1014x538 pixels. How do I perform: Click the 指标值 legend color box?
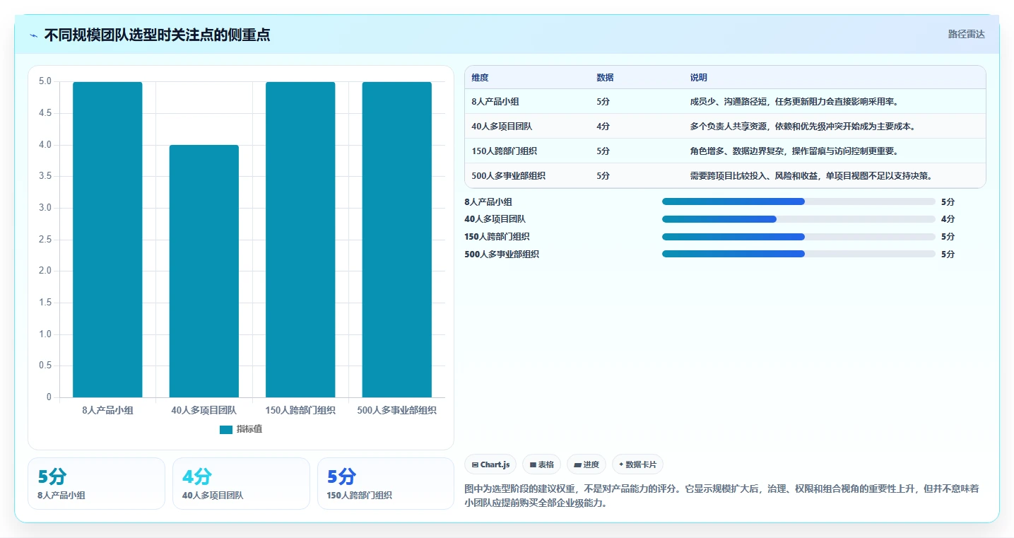(226, 430)
